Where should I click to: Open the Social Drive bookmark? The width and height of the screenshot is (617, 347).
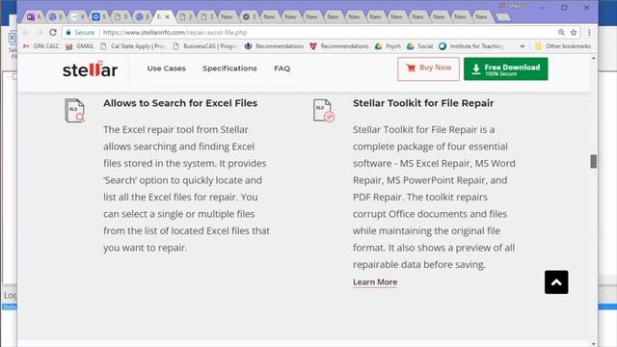click(420, 46)
